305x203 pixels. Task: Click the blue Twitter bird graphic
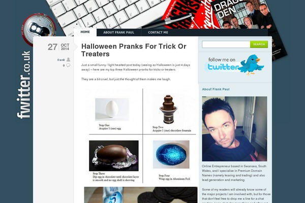coord(252,64)
